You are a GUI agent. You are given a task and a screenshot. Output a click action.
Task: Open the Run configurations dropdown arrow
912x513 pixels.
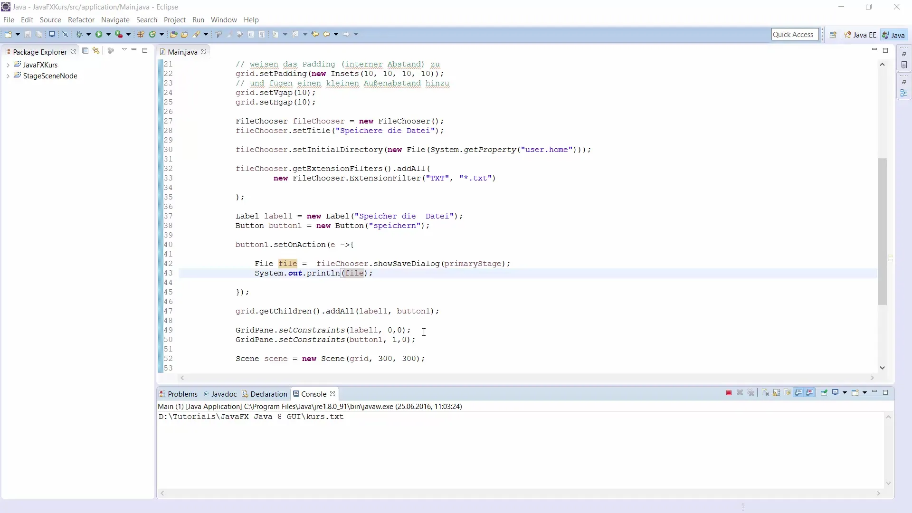108,34
